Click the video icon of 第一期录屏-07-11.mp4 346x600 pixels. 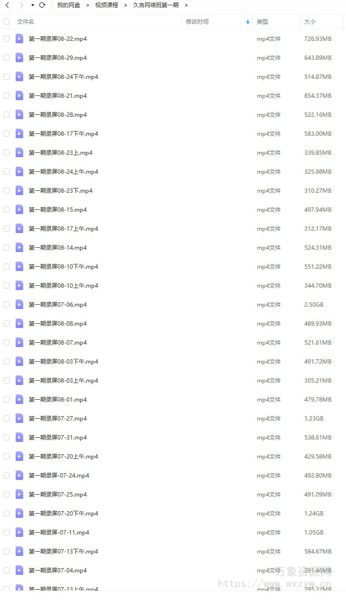pos(19,532)
